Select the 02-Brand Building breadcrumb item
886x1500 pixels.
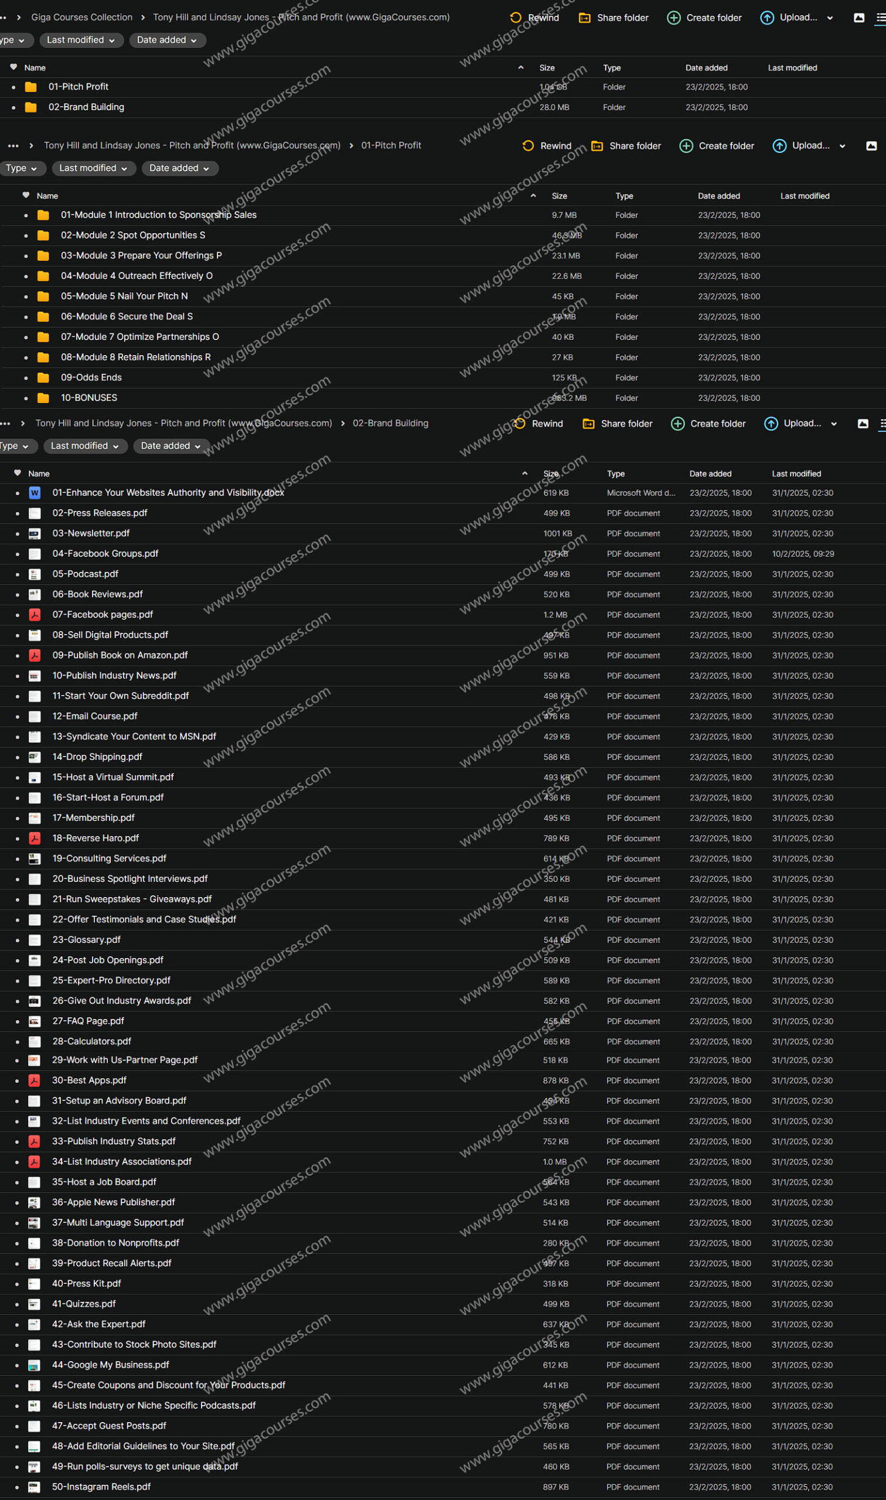tap(390, 423)
